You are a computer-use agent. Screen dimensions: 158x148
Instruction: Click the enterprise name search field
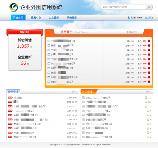124,7
